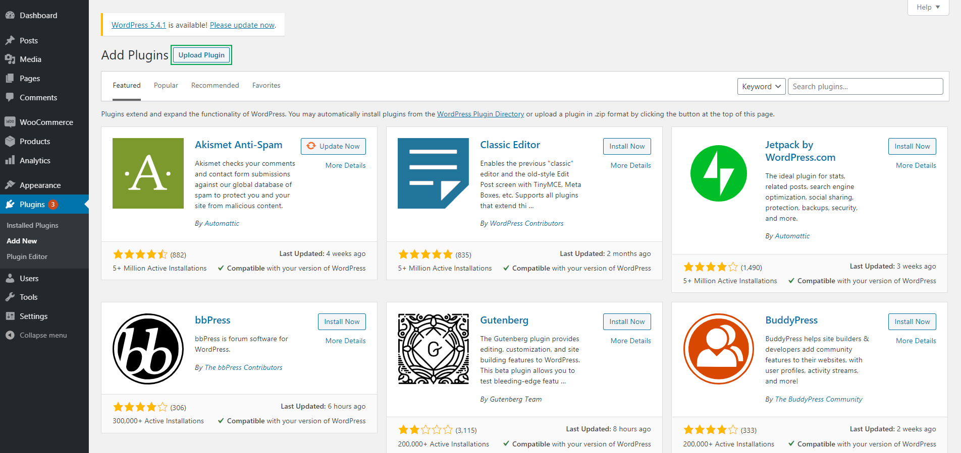The image size is (961, 453).
Task: Switch to the Recommended tab
Action: [x=215, y=86]
